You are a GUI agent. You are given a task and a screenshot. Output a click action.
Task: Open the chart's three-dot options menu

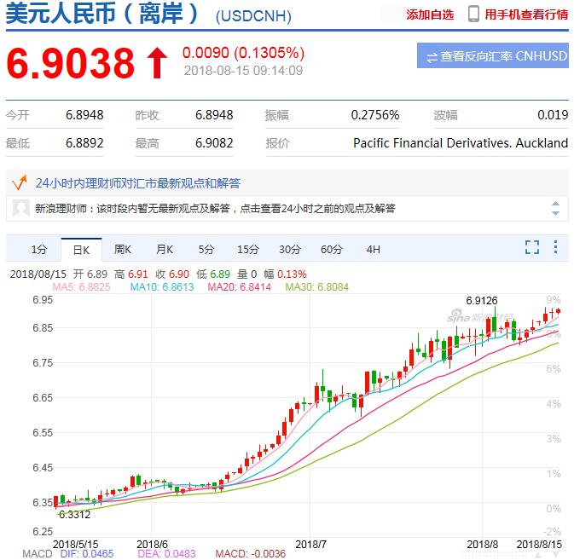(x=555, y=248)
